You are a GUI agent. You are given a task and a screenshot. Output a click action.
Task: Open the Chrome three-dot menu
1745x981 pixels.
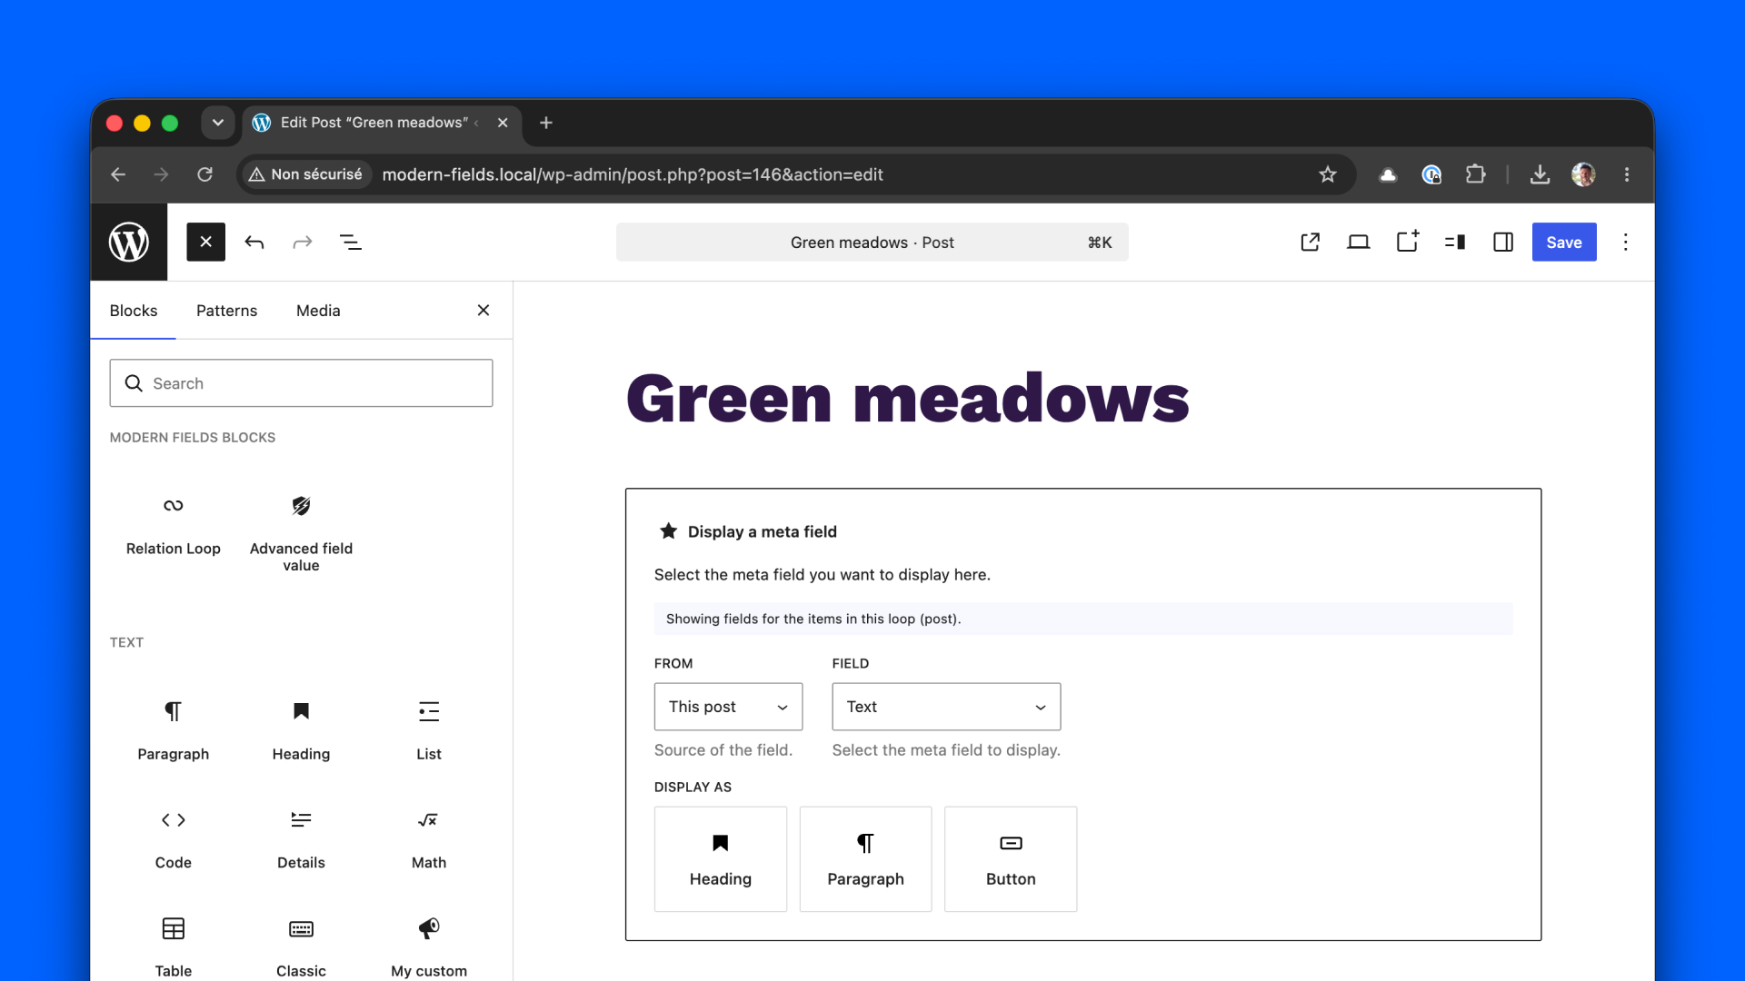1627,174
